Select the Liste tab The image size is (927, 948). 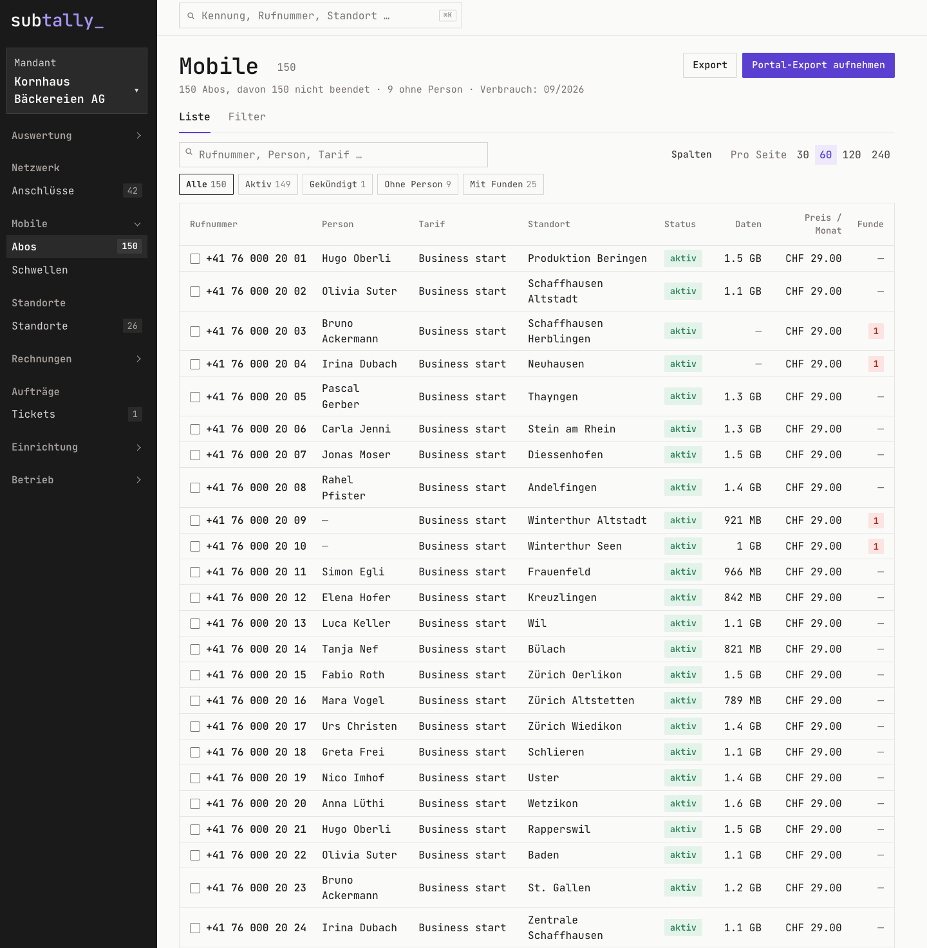tap(194, 116)
